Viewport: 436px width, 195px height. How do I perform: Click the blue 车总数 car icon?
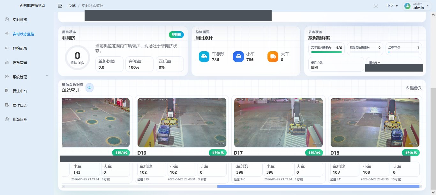(x=204, y=57)
